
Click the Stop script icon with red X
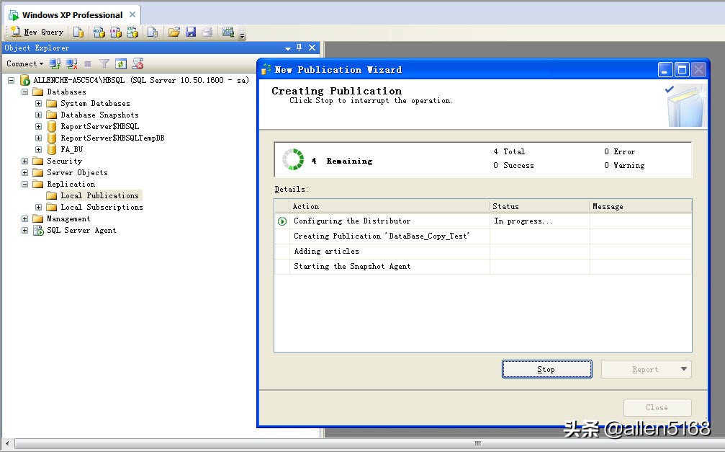point(138,63)
